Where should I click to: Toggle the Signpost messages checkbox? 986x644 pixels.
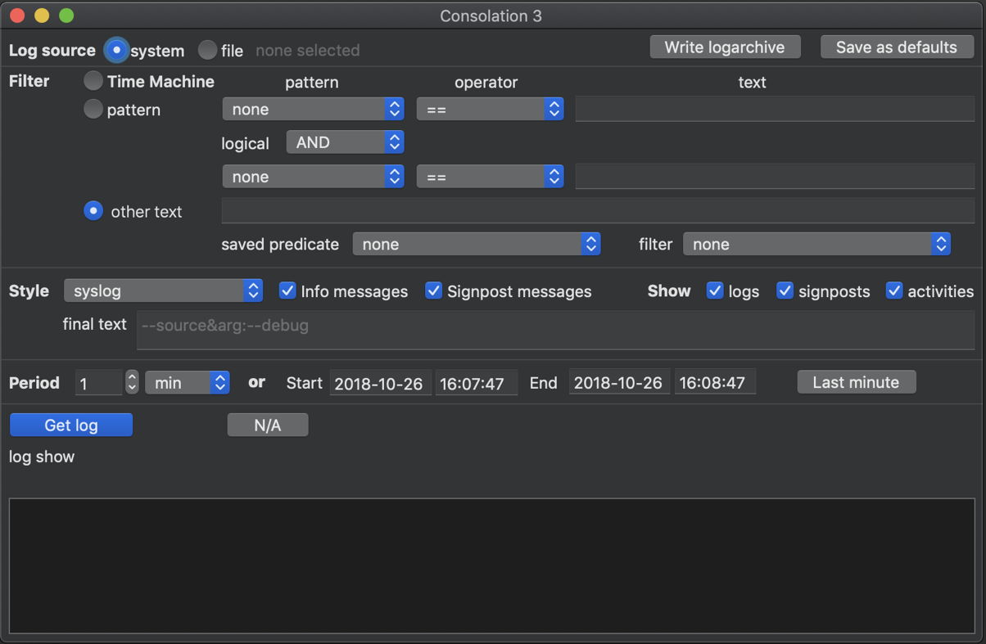pos(434,291)
